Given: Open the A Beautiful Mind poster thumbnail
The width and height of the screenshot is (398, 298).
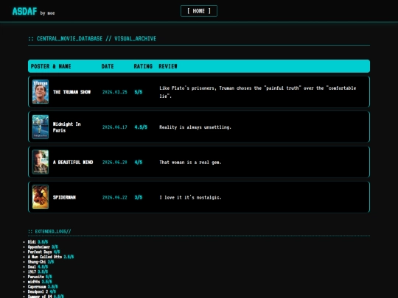Looking at the screenshot, I should pos(41,162).
